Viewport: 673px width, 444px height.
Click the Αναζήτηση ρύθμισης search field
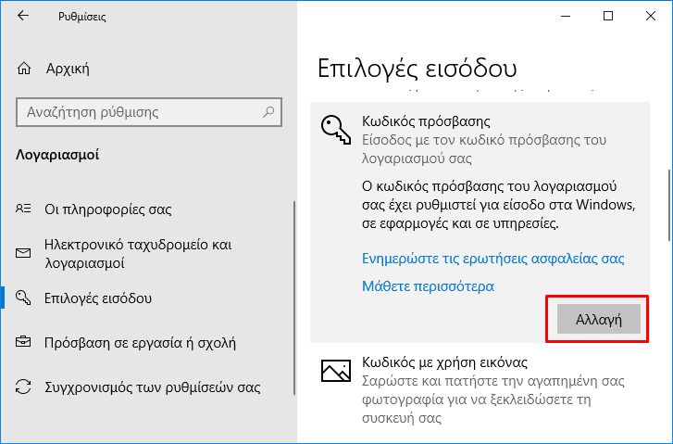[x=149, y=112]
